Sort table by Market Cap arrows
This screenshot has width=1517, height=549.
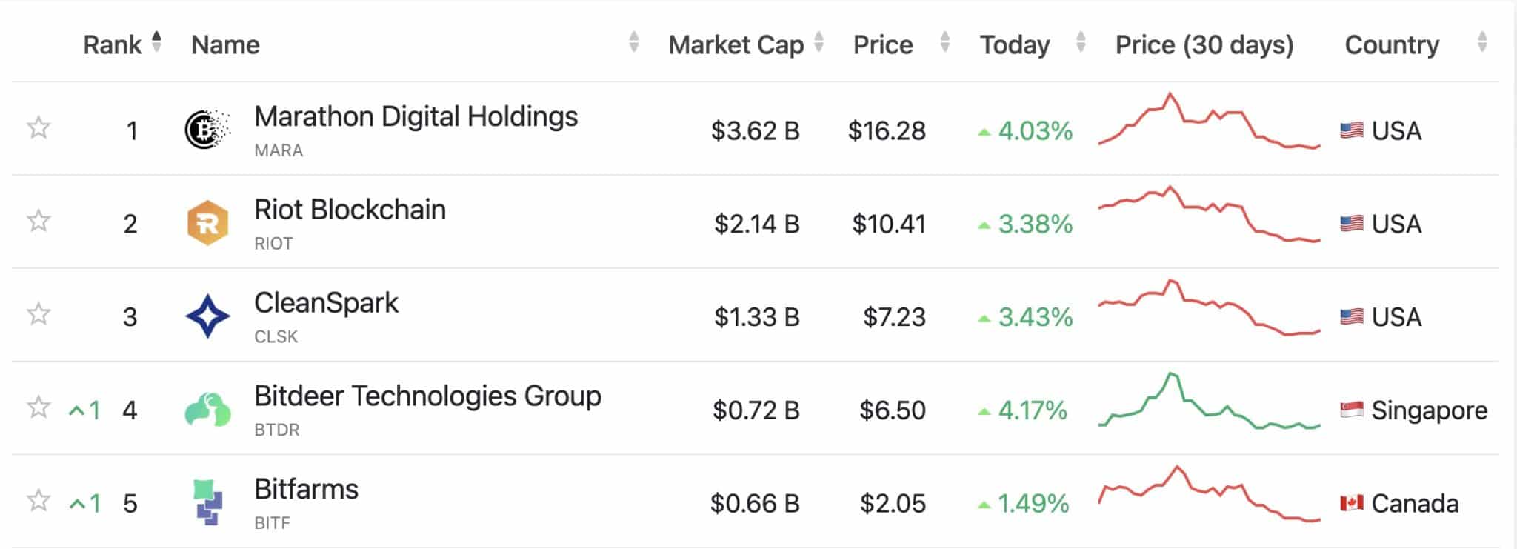818,42
